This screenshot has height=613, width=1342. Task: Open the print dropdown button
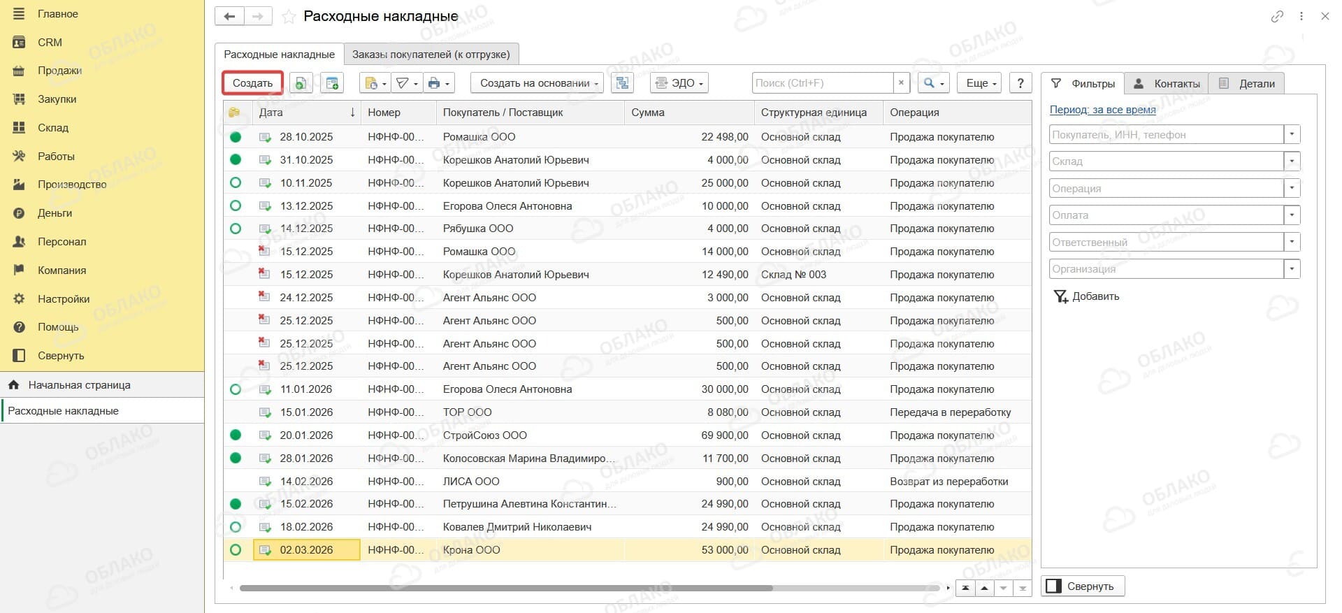[439, 83]
